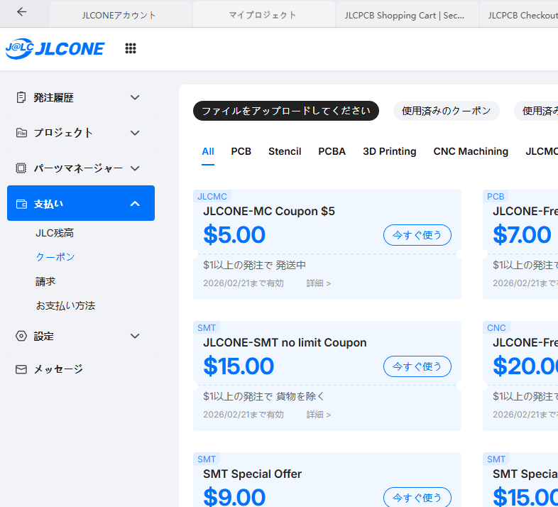Switch to the PCBA coupon tab

332,151
